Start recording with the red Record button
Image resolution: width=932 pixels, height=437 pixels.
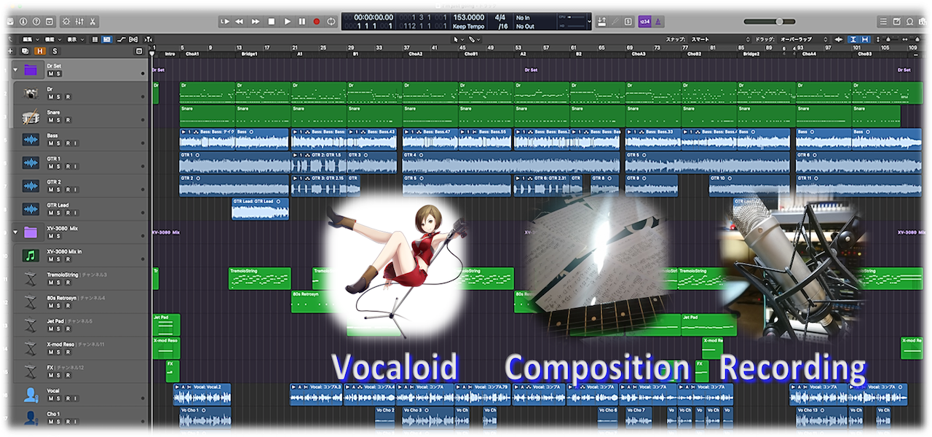click(x=317, y=22)
